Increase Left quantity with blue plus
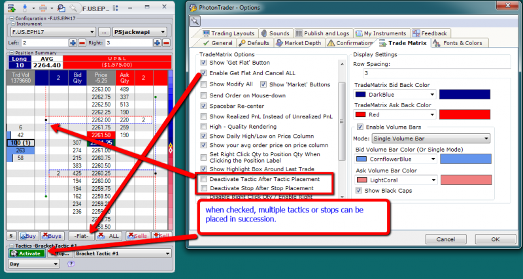Viewport: 523px width, 279px height. 73,42
